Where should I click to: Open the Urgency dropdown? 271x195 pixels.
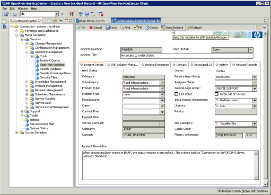pyautogui.click(x=255, y=107)
